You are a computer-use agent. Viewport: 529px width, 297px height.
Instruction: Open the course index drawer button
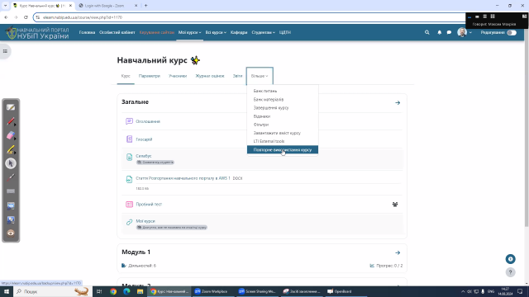coord(5,51)
